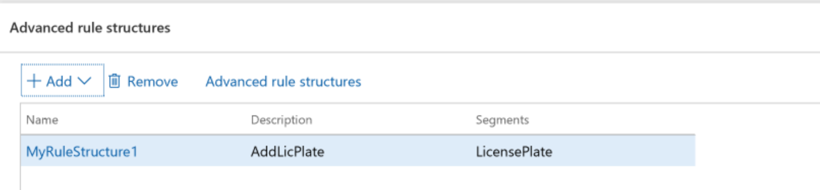Click the trash can icon beside Remove
The image size is (820, 190).
tap(115, 81)
